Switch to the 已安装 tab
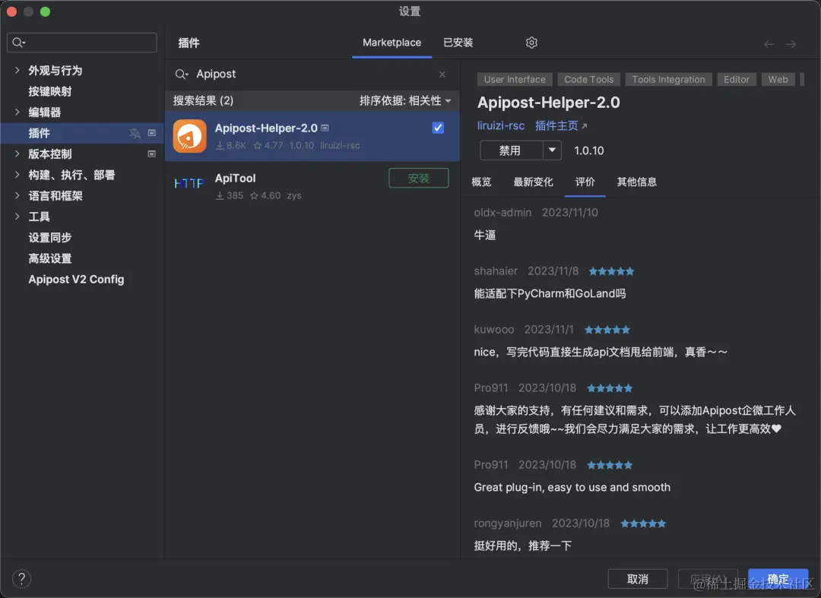Image resolution: width=821 pixels, height=598 pixels. 458,43
